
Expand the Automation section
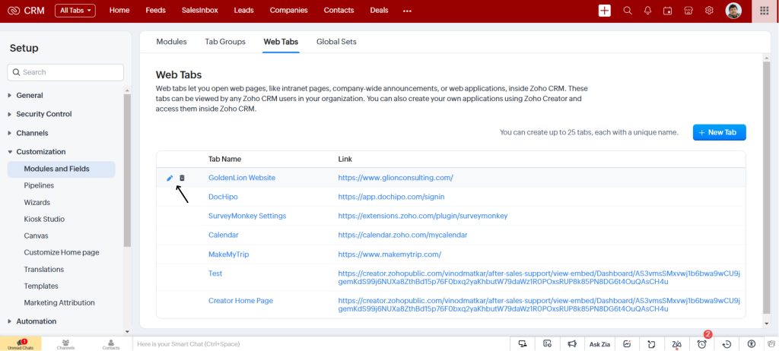(32, 321)
